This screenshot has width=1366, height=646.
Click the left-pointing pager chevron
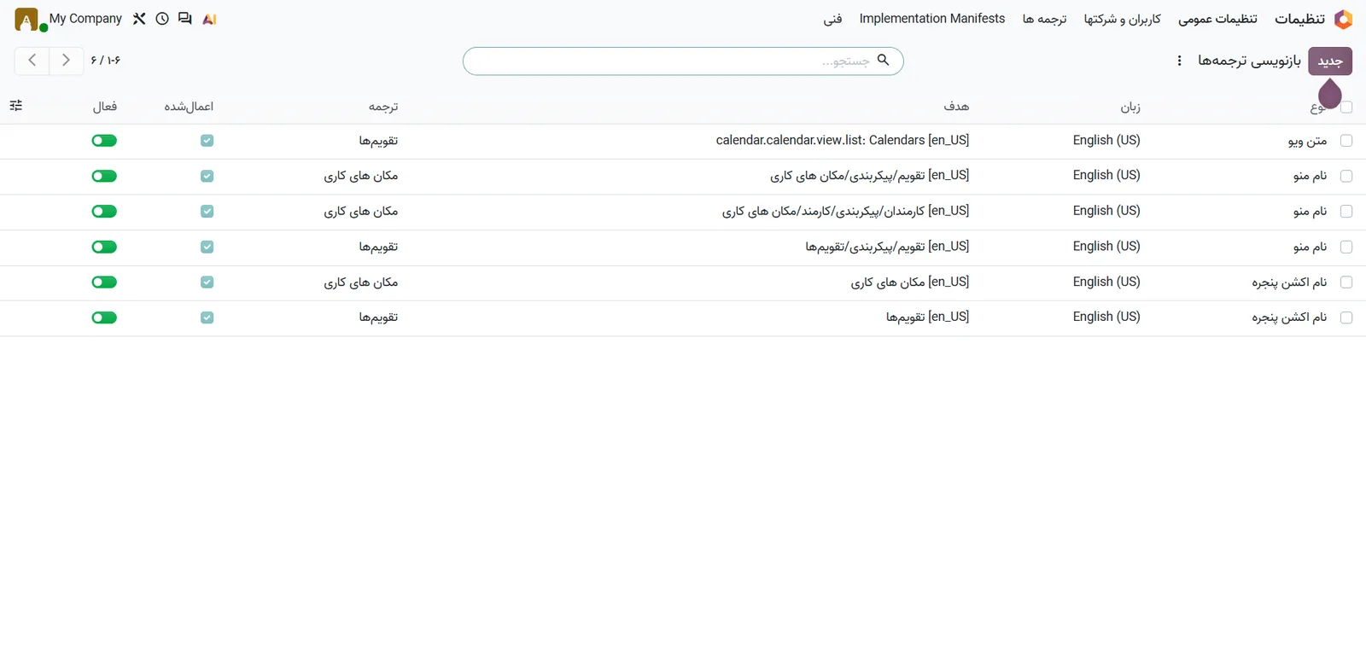pos(32,61)
